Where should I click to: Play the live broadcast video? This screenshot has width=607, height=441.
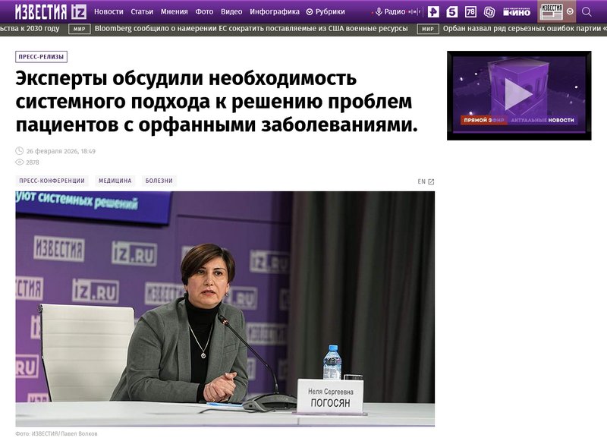click(519, 94)
